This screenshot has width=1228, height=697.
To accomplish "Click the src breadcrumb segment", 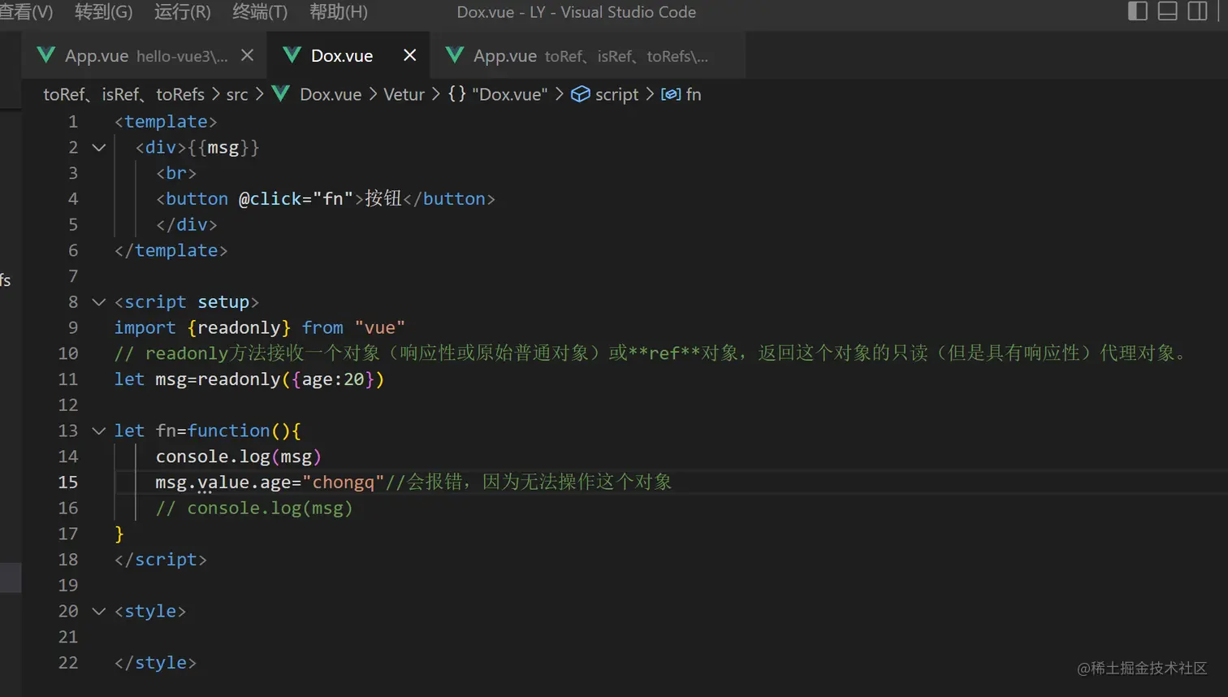I will 237,95.
